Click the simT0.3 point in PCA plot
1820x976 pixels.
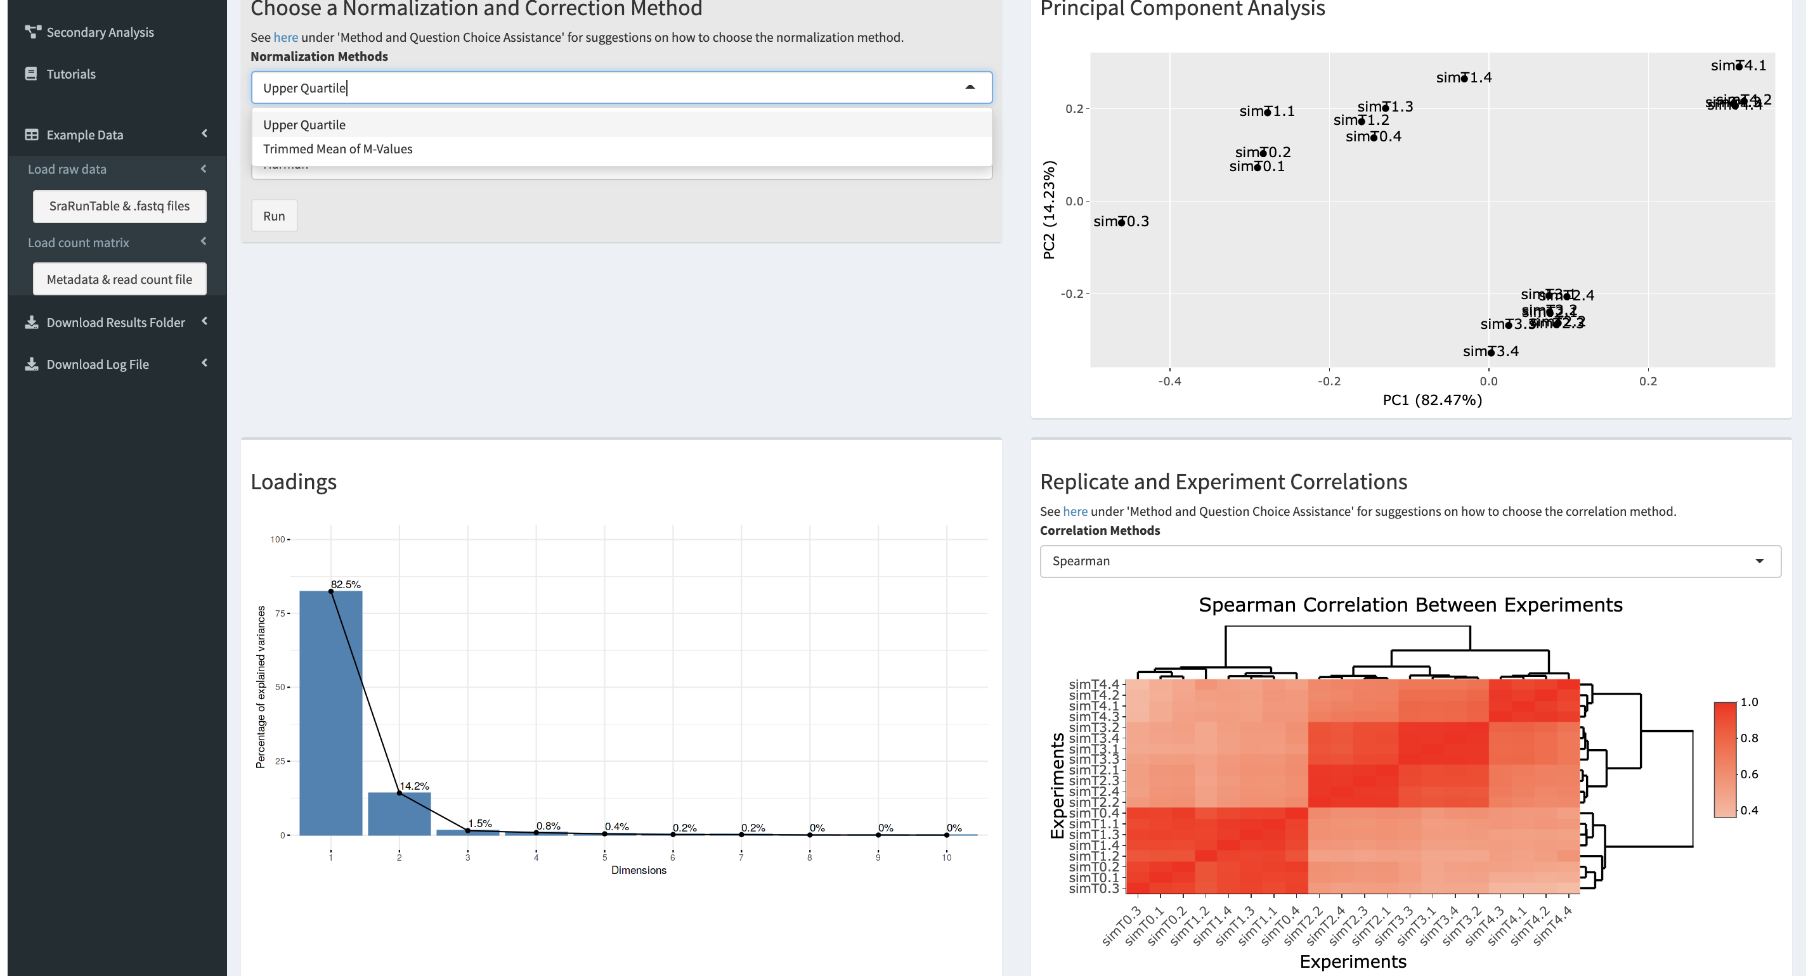1121,222
